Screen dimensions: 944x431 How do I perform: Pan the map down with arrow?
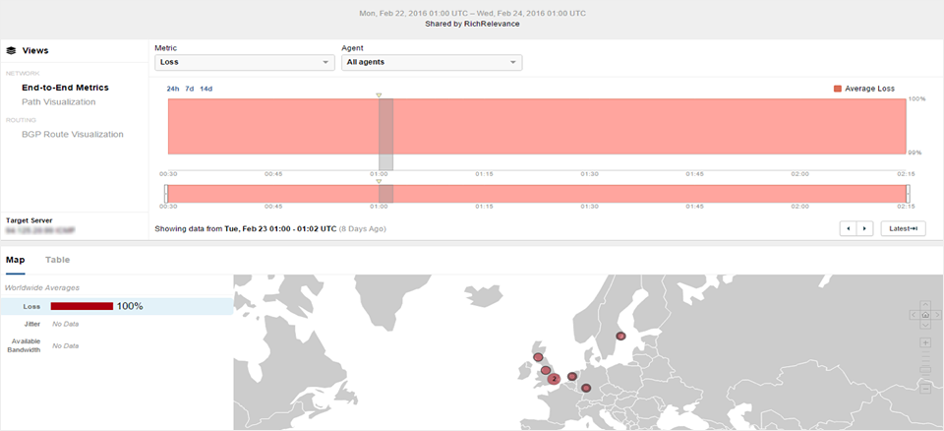(925, 325)
